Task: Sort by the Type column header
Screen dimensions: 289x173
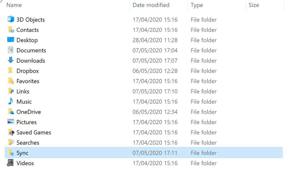Action: [x=197, y=5]
